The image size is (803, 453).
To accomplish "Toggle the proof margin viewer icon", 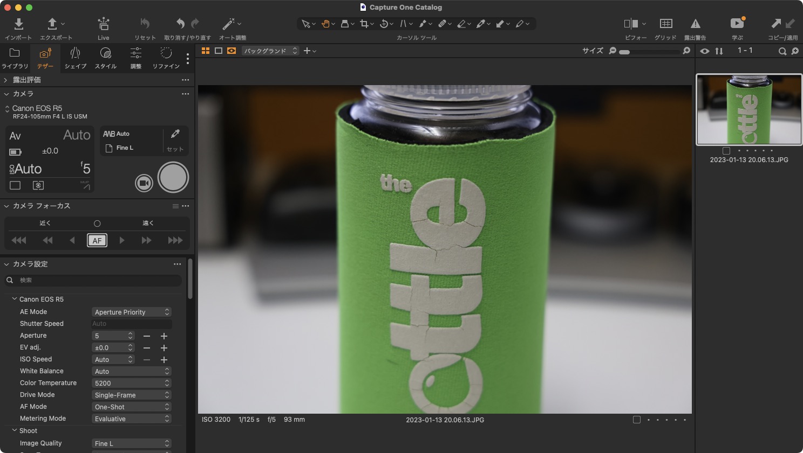I will [232, 51].
